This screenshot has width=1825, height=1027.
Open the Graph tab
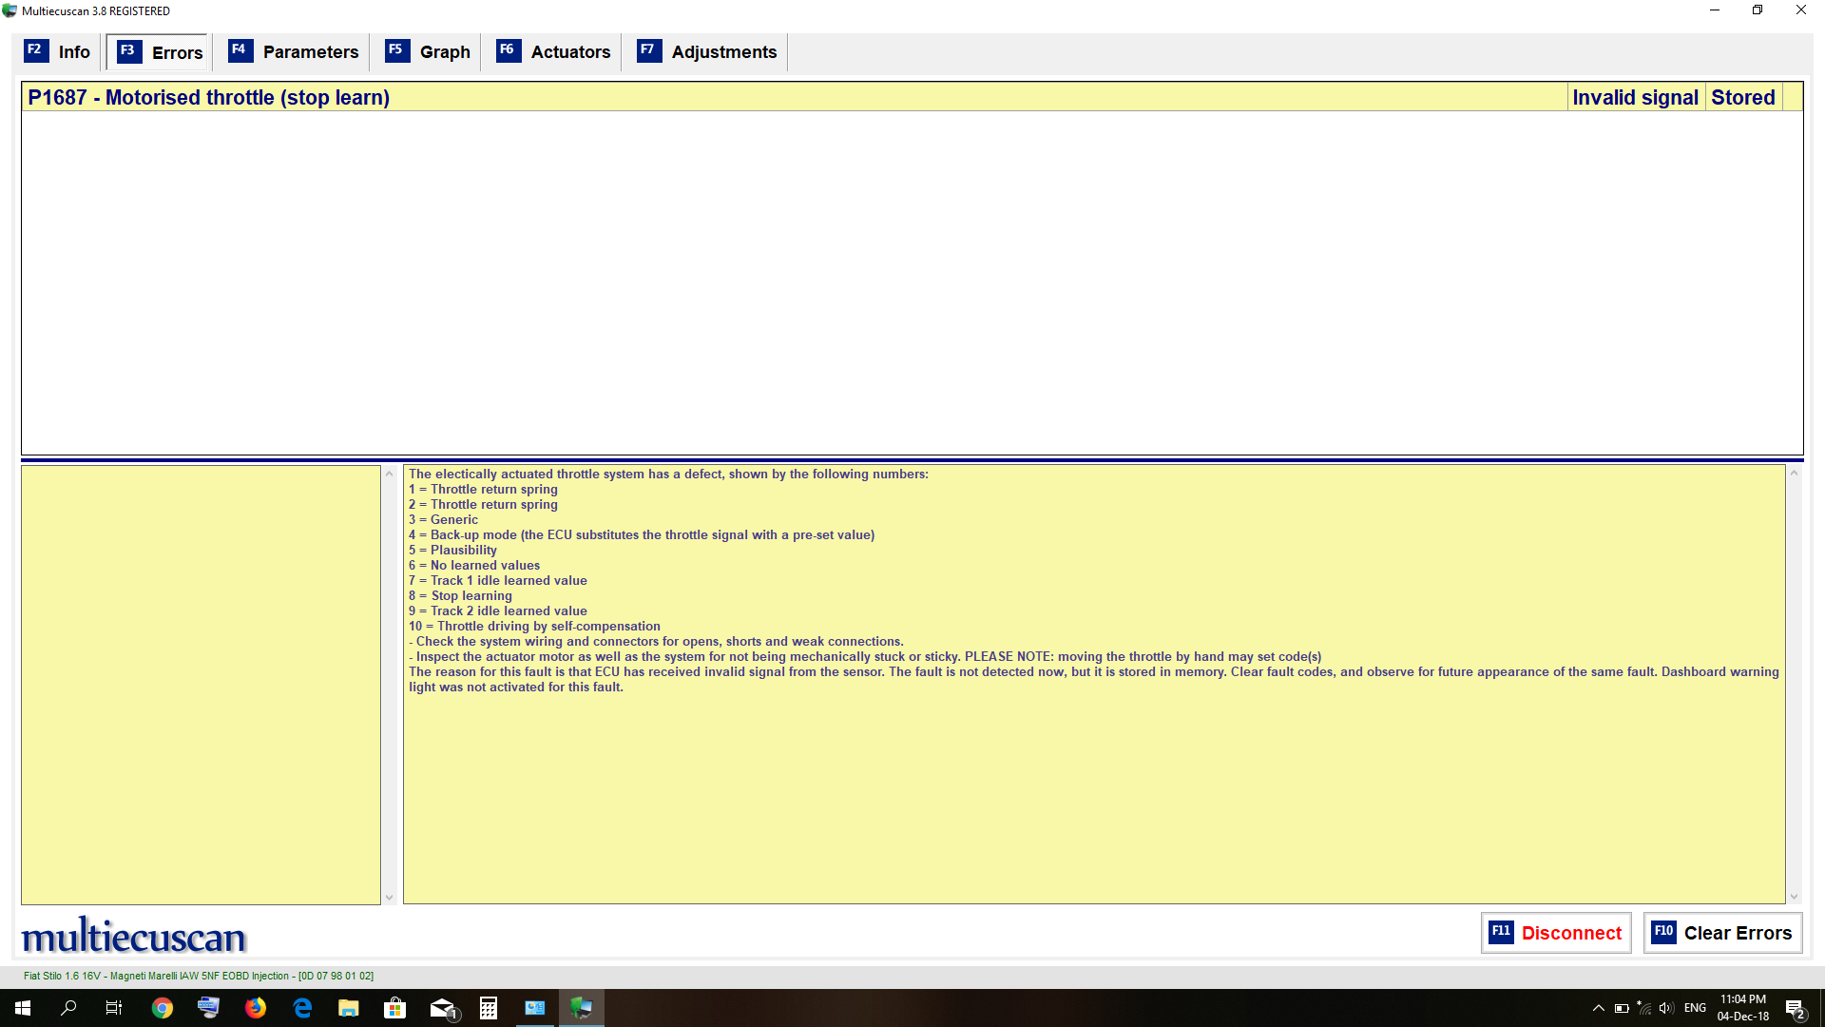[x=428, y=52]
